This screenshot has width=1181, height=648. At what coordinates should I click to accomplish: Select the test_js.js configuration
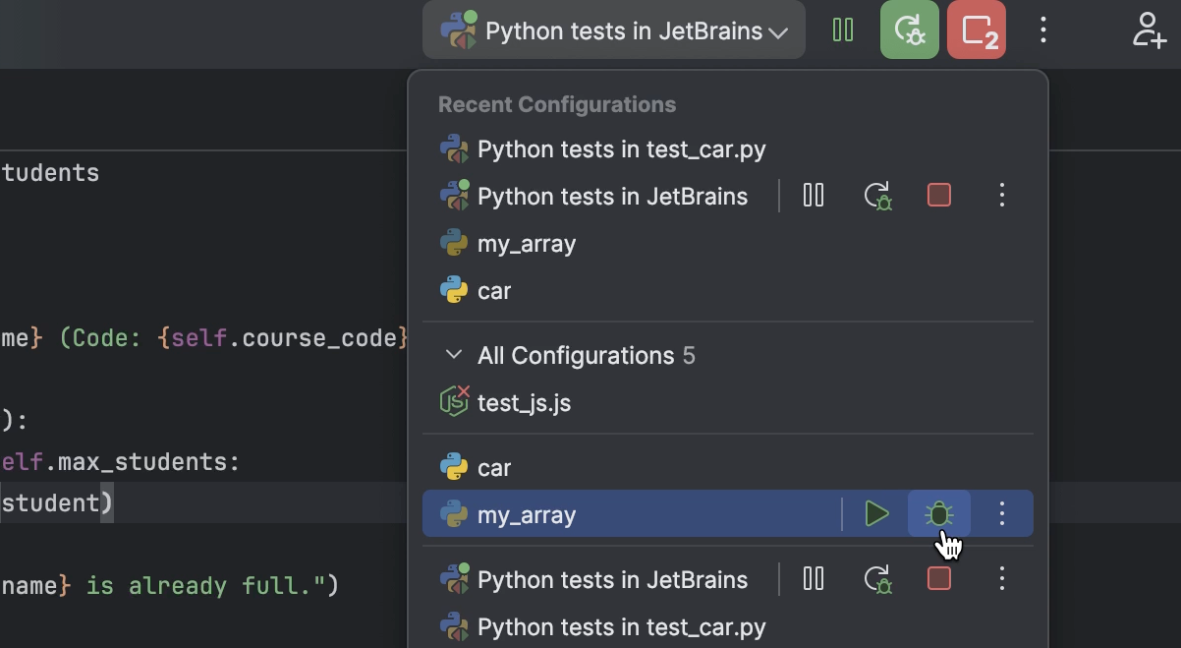523,402
